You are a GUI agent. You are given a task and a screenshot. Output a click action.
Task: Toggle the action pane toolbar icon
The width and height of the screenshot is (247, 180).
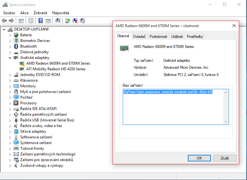coord(48,20)
